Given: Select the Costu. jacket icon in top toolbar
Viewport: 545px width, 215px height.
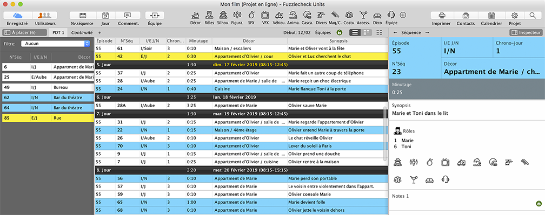Looking at the screenshot, I should (349, 15).
